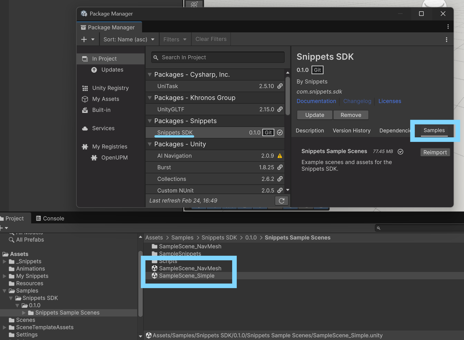The image size is (464, 340).
Task: Collapse Packages - Khronos Group group
Action: 150,98
